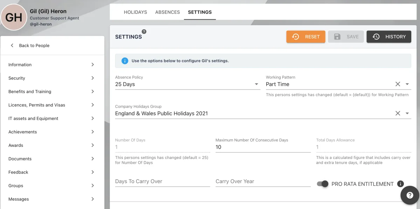Image resolution: width=420 pixels, height=209 pixels.
Task: Expand the Messages sidebar section
Action: coord(52,199)
